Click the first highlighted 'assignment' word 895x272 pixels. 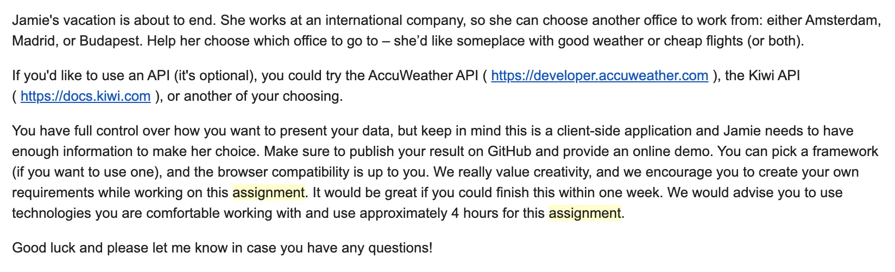coord(268,193)
